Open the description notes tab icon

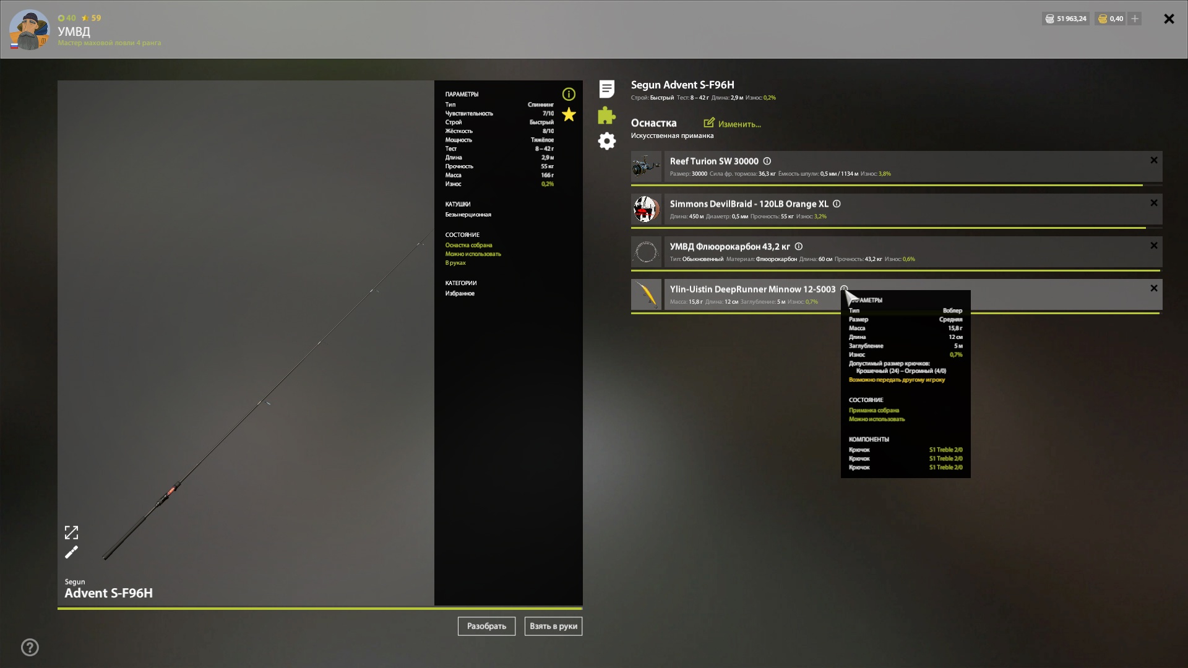click(607, 89)
